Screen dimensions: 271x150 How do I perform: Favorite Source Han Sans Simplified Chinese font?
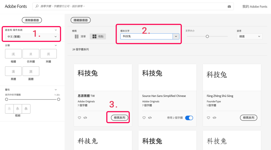(x=144, y=118)
